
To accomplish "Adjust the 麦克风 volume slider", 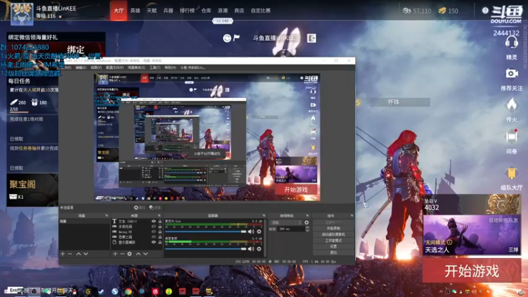I will pyautogui.click(x=206, y=232).
